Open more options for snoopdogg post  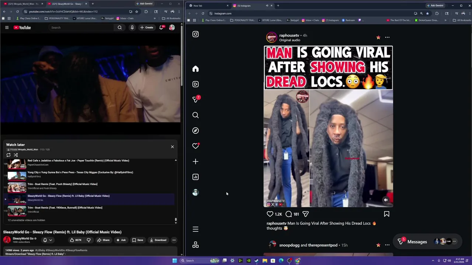387,245
